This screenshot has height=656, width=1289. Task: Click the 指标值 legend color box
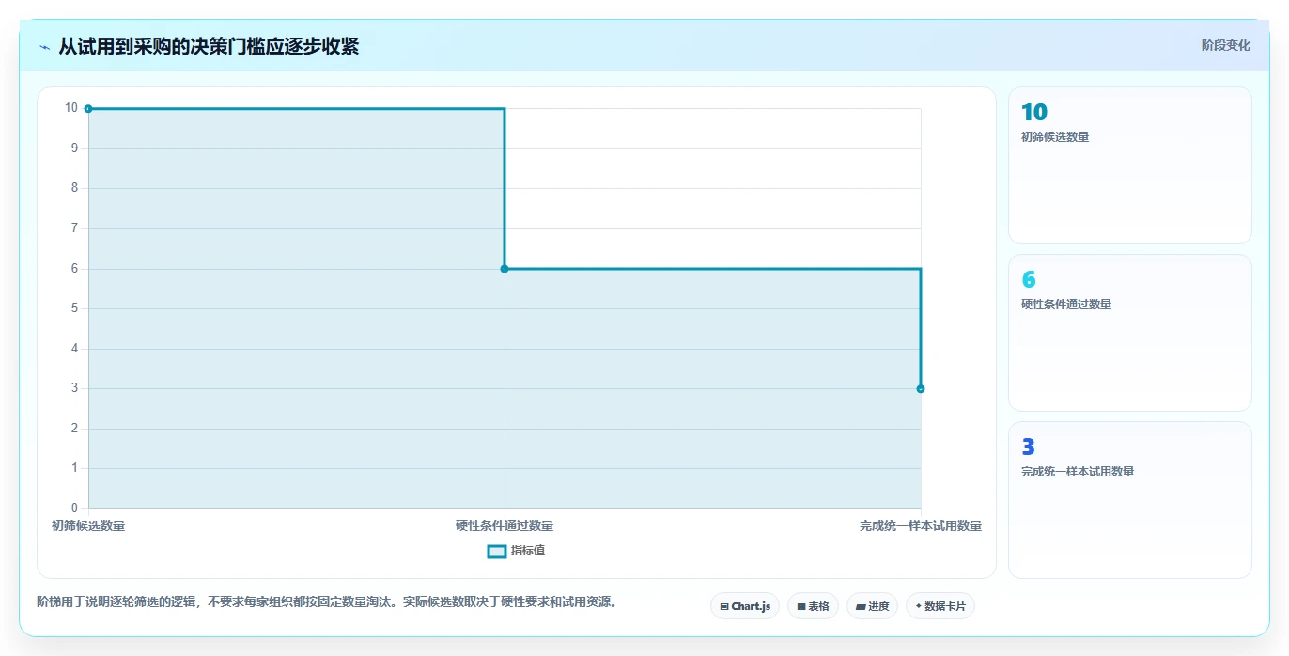pyautogui.click(x=497, y=551)
